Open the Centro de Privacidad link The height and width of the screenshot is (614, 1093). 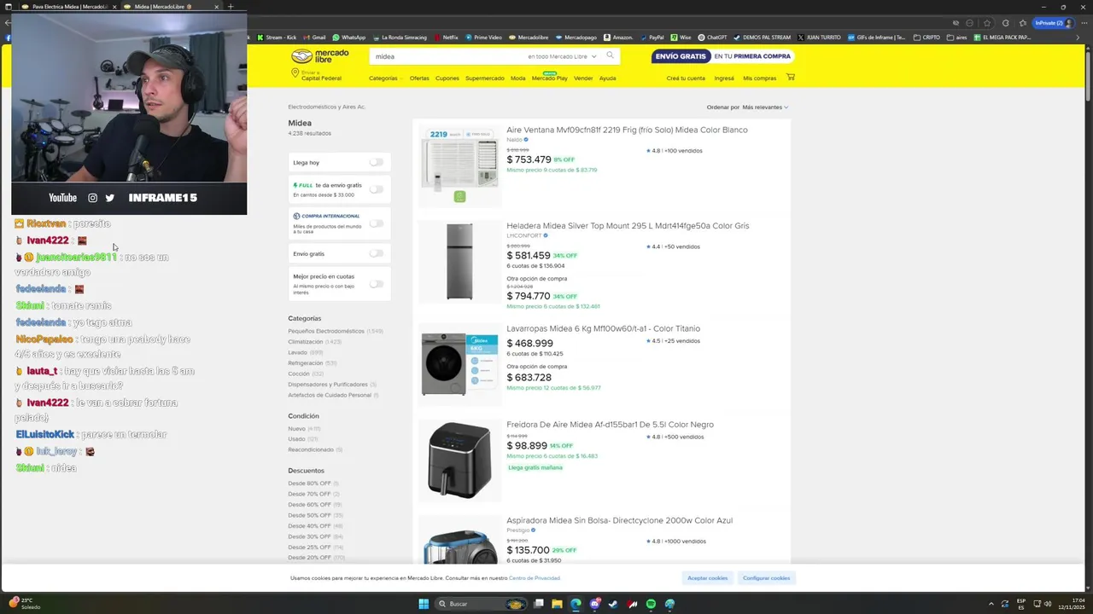click(x=535, y=578)
